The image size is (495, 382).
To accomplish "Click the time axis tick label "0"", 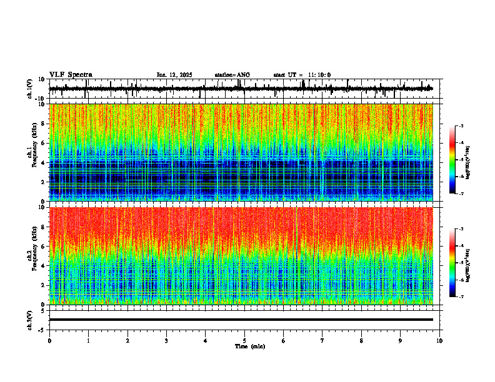I will tap(49, 341).
